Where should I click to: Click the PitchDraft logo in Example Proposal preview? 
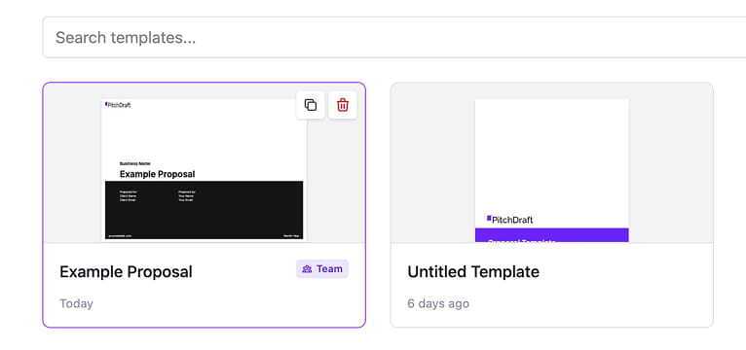point(118,105)
